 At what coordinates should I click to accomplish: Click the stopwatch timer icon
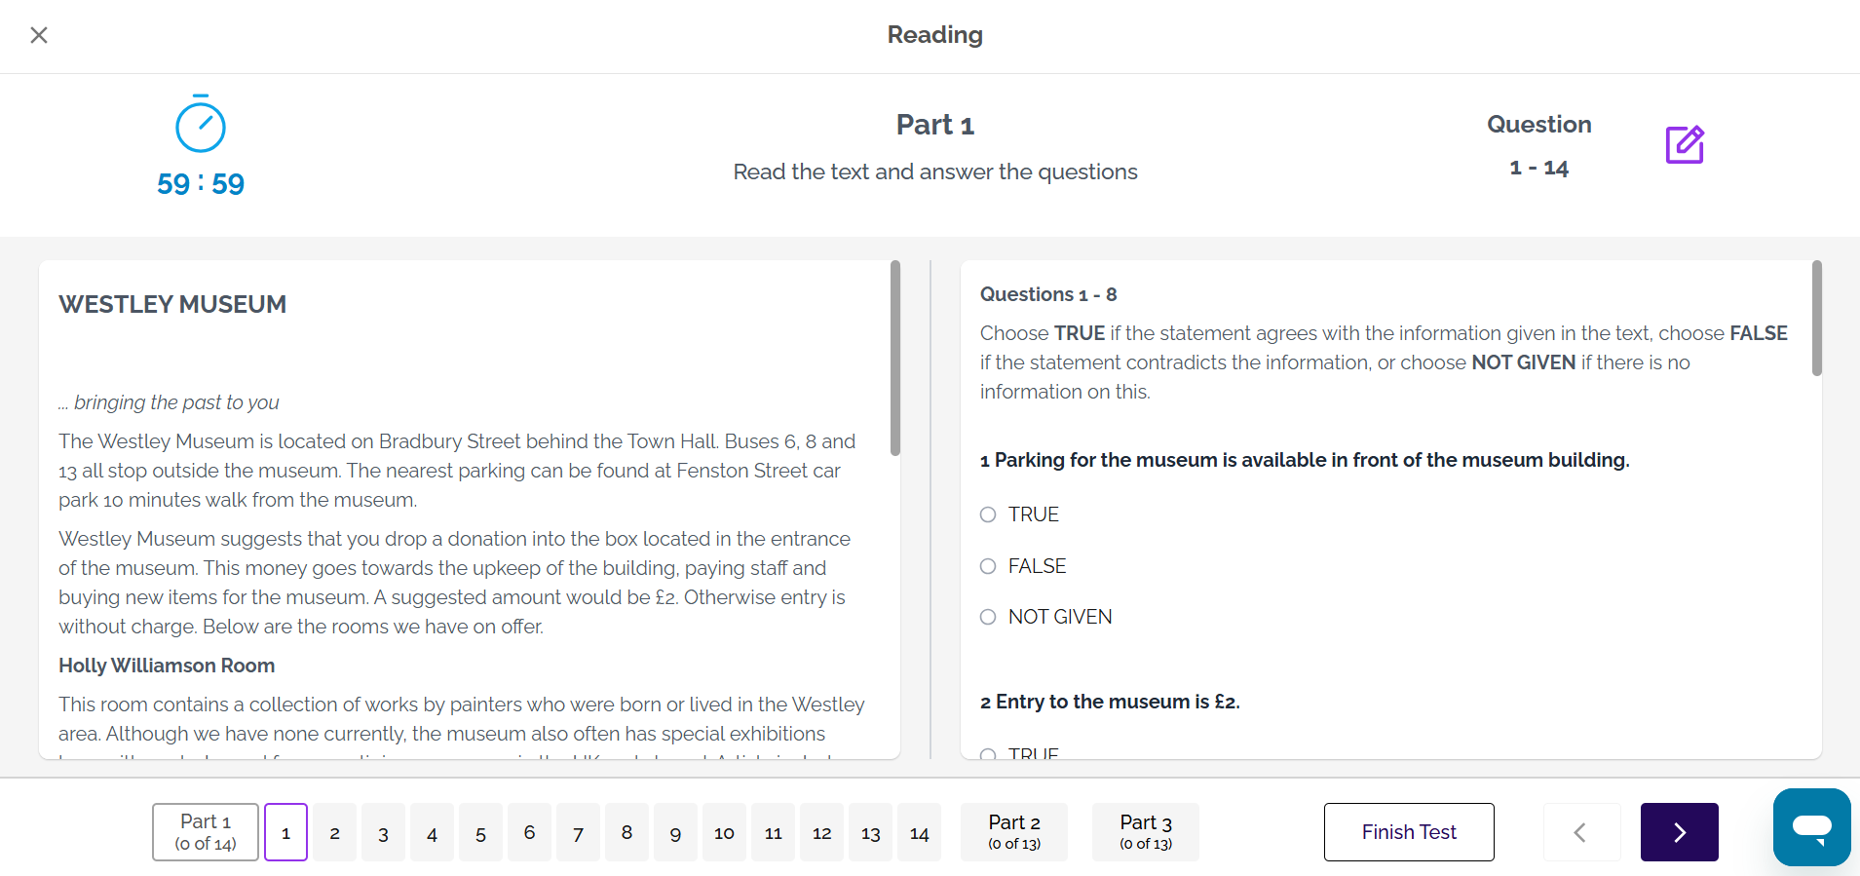click(201, 125)
